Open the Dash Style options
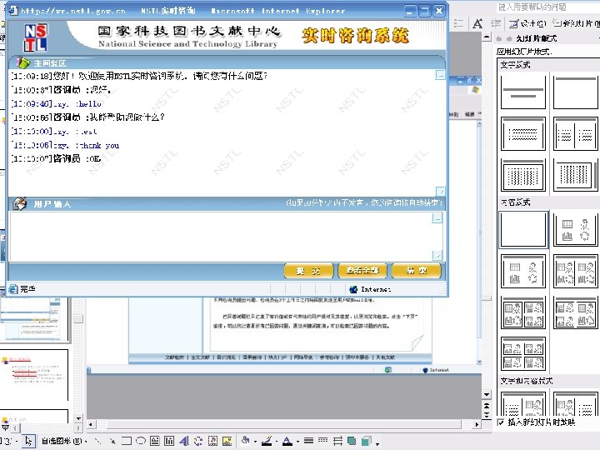Viewport: 600px width, 450px height. 323,441
